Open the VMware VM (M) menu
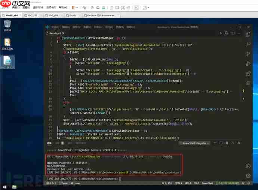The width and height of the screenshot is (258, 190). (x=38, y=7)
